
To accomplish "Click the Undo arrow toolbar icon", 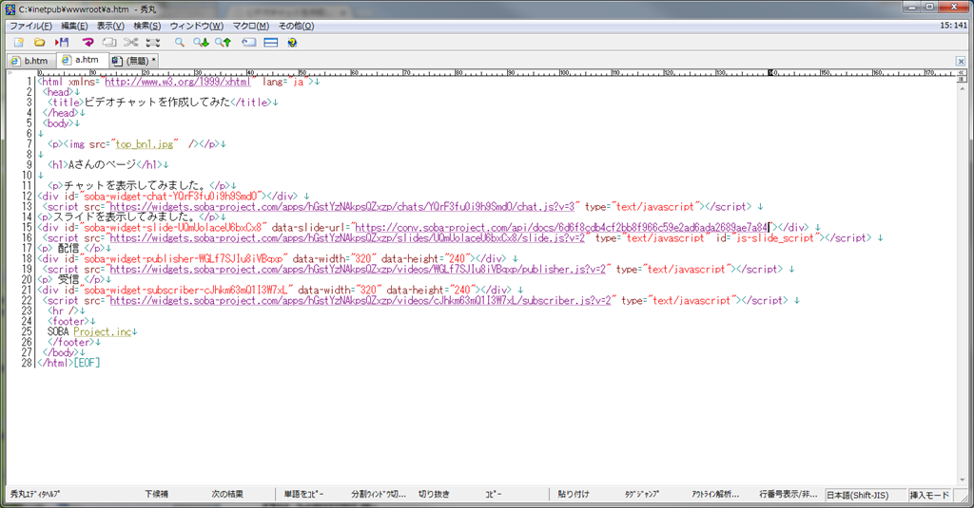I will 88,42.
